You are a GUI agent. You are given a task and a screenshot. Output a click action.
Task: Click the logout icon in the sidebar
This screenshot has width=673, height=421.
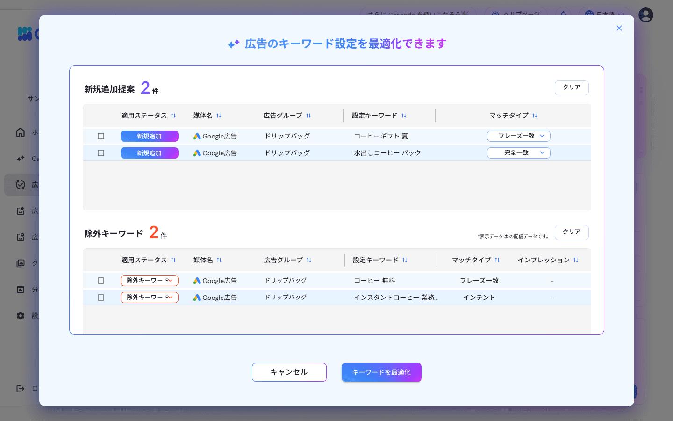click(21, 389)
